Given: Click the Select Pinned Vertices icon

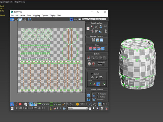Looking at the screenshot, I should click(104, 84).
